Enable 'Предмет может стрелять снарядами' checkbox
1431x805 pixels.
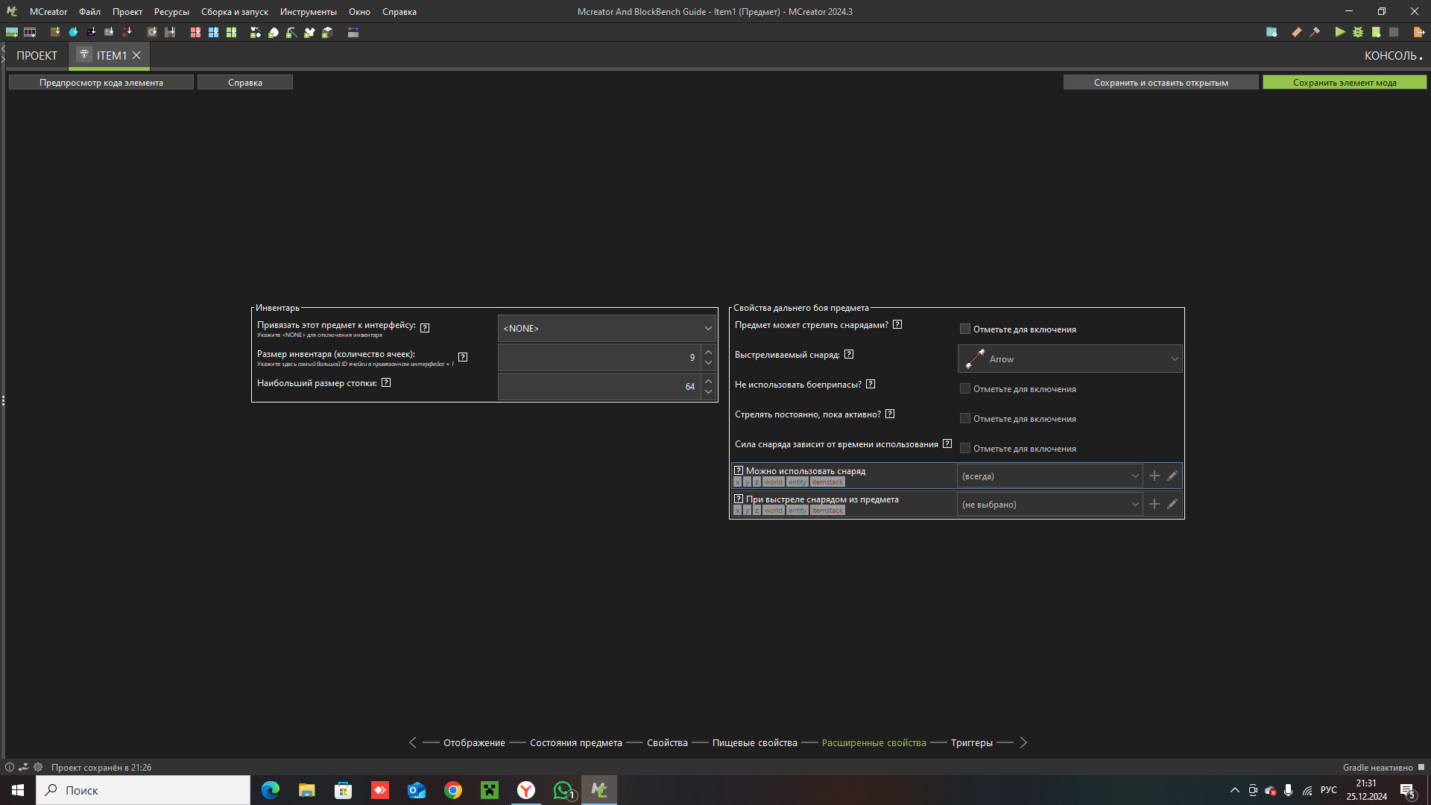pyautogui.click(x=965, y=329)
